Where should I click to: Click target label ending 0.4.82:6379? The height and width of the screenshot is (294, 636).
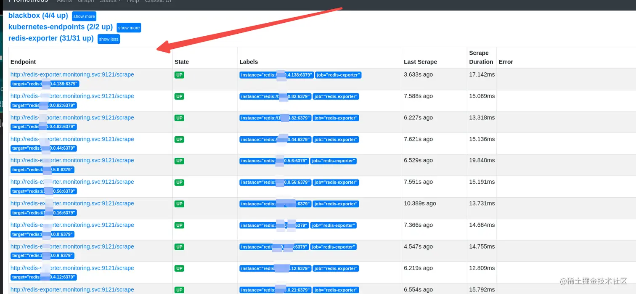(x=44, y=127)
